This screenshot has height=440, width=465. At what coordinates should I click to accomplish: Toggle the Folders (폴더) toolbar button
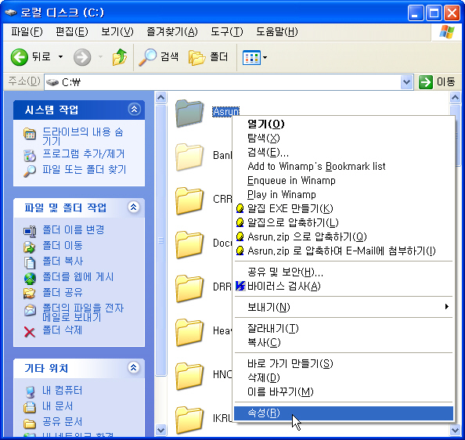(208, 57)
